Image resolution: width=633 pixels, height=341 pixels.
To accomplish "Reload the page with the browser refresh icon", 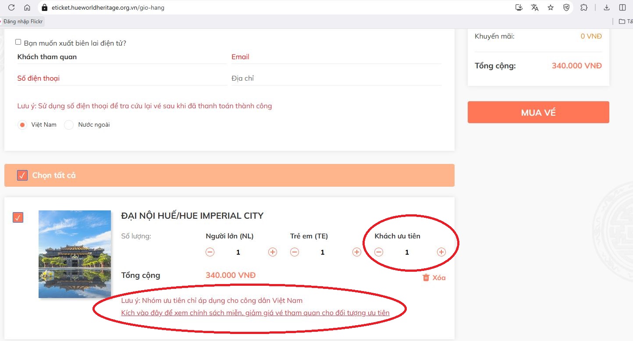I will (11, 7).
